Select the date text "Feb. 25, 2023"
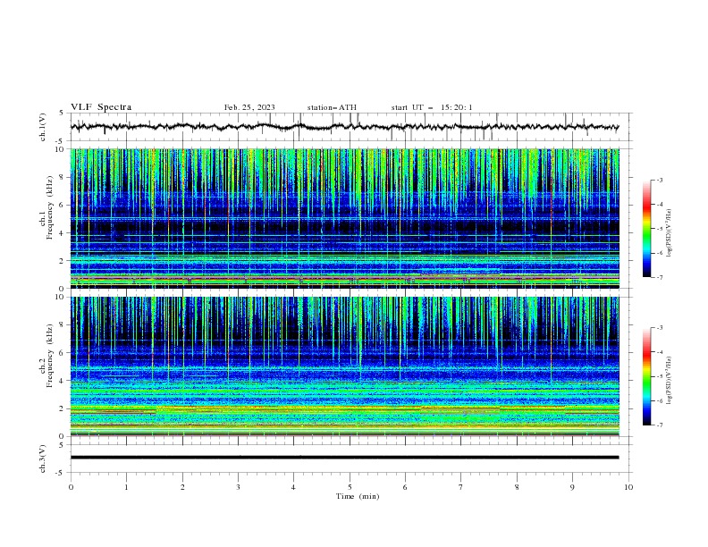This screenshot has width=708, height=547. [x=249, y=107]
